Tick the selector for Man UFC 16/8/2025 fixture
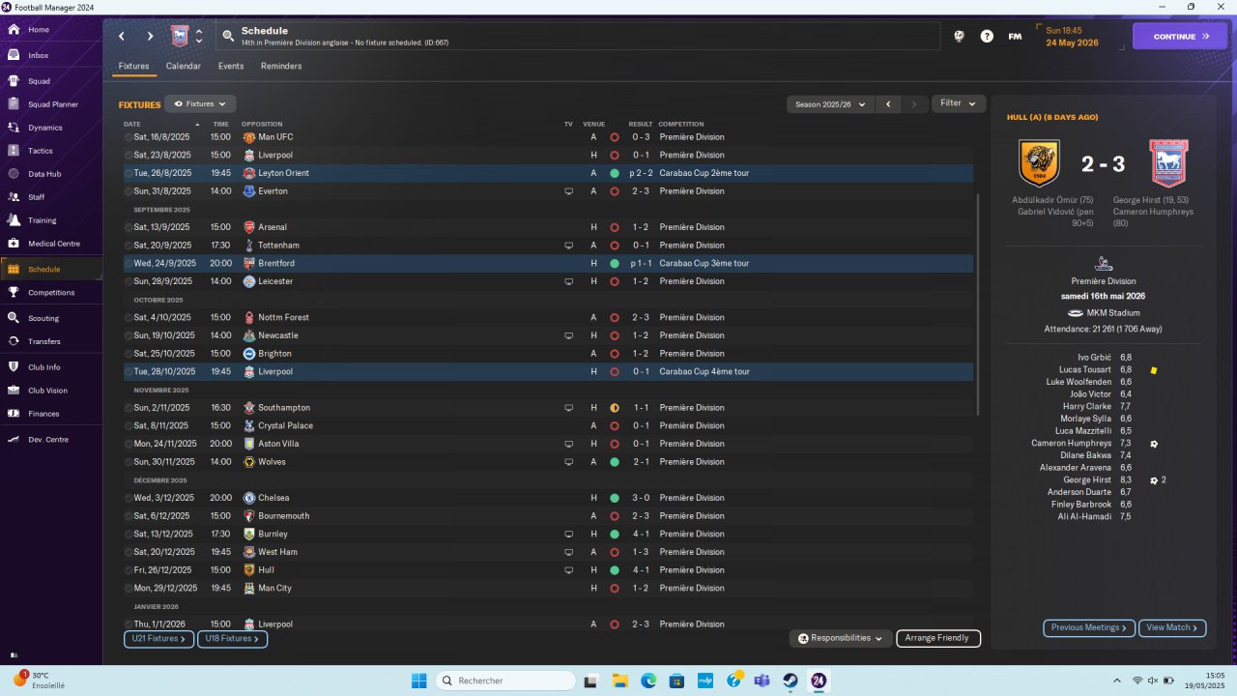This screenshot has width=1237, height=696. click(128, 137)
